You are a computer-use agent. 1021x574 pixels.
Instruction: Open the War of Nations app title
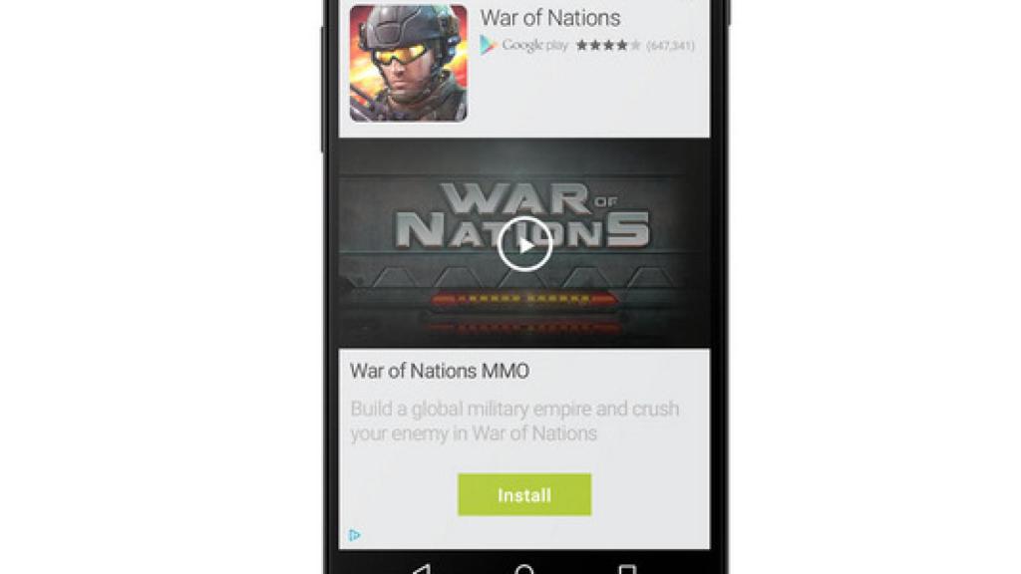pyautogui.click(x=550, y=18)
